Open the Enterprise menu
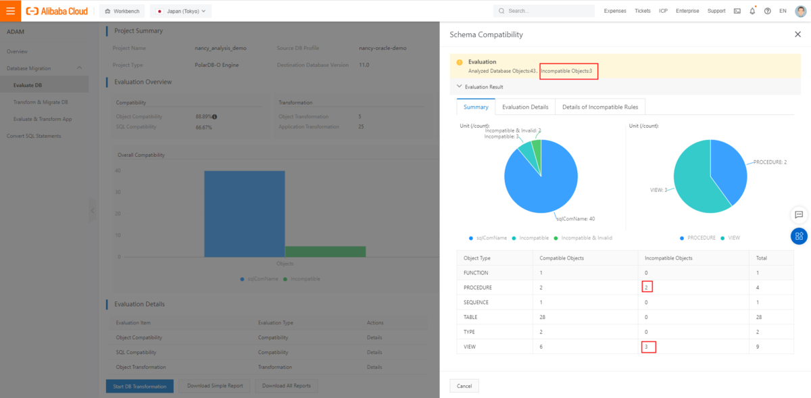Screen dimensions: 811x398 pos(687,11)
